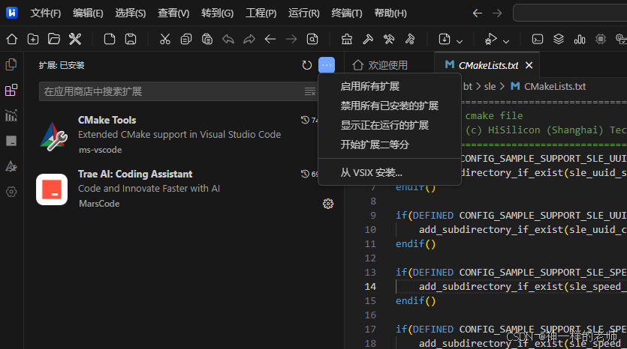Choose 显示正在运行的扩展 from the menu

(390, 125)
